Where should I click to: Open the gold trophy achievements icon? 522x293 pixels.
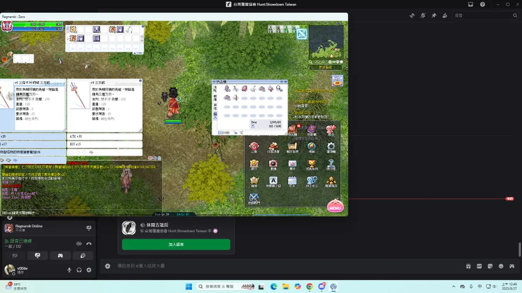pos(312,163)
